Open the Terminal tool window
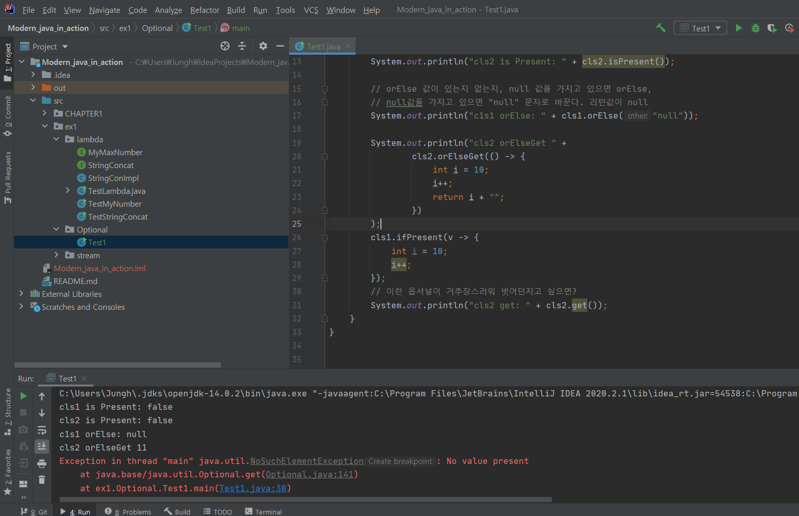This screenshot has width=799, height=516. [263, 511]
